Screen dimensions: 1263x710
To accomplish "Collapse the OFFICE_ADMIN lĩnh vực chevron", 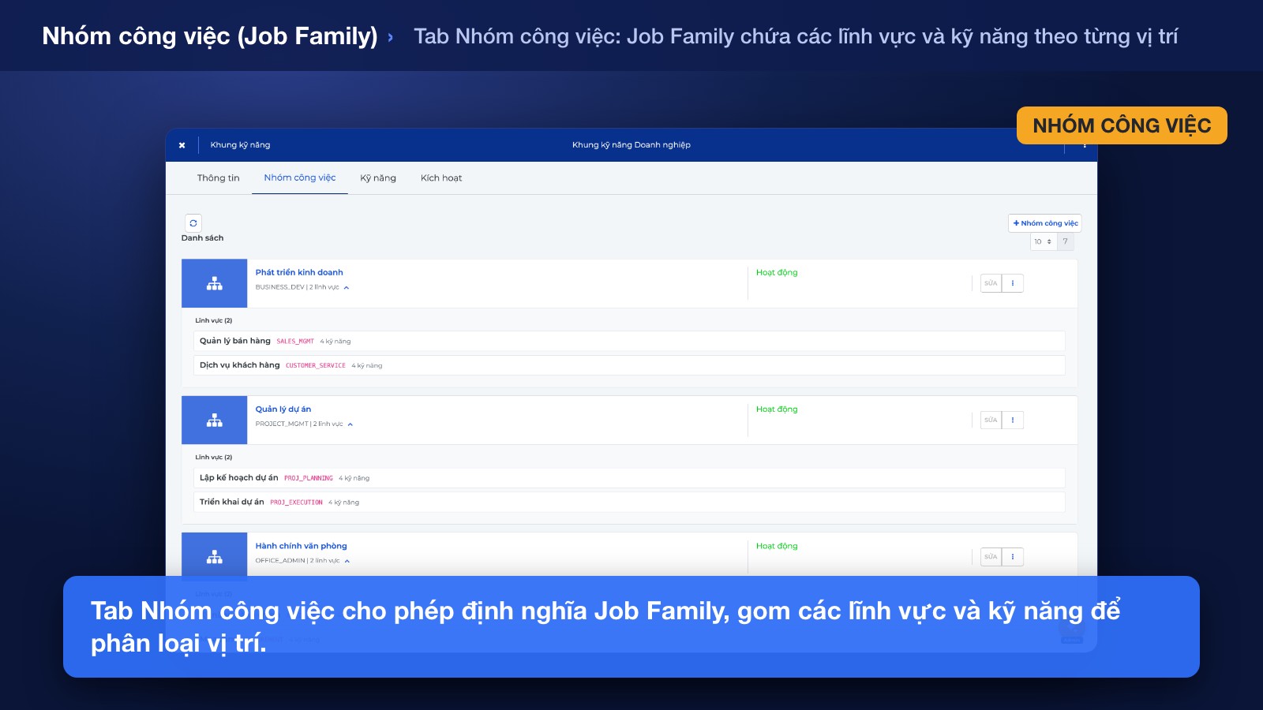I will [347, 561].
